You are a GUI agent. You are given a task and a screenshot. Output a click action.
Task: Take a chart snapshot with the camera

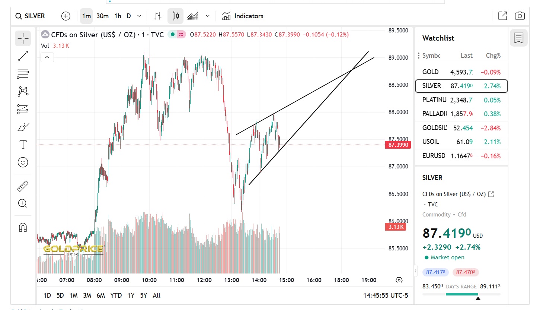[520, 16]
